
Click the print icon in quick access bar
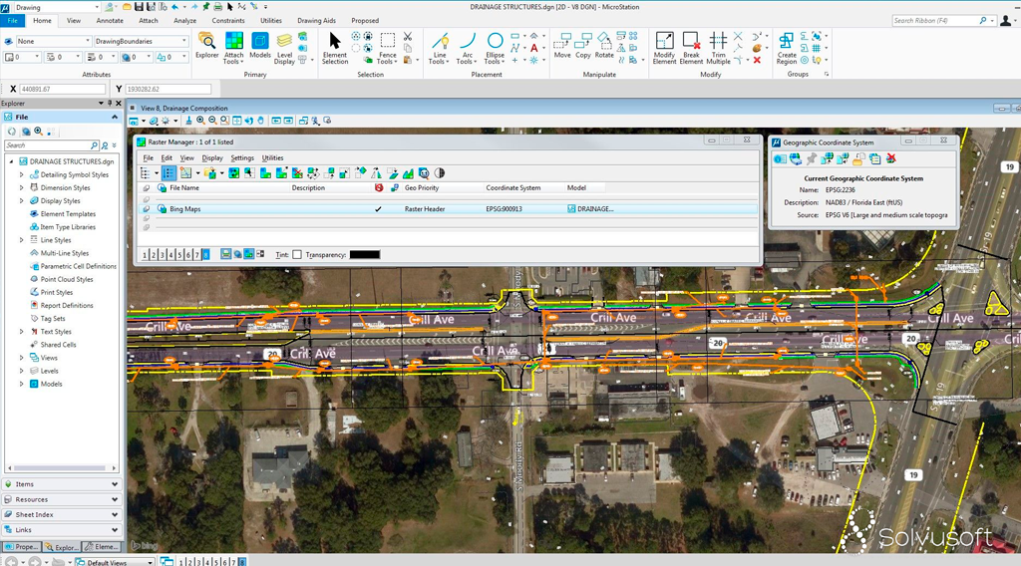(217, 7)
